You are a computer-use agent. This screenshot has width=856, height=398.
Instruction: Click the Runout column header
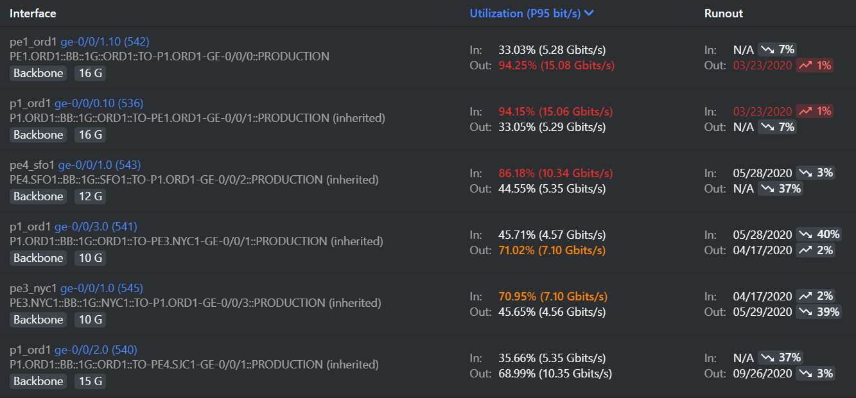(x=724, y=13)
